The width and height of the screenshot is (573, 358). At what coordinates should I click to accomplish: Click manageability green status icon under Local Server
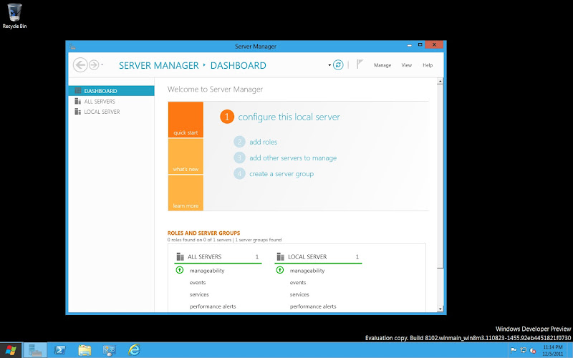pos(280,270)
